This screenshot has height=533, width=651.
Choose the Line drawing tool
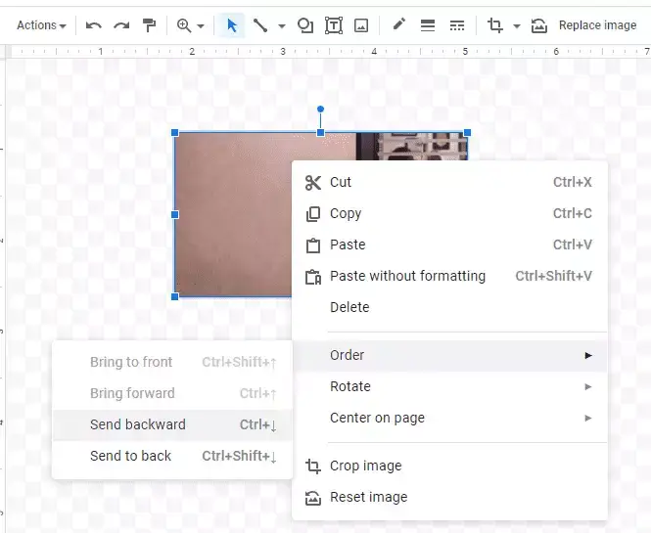point(260,25)
